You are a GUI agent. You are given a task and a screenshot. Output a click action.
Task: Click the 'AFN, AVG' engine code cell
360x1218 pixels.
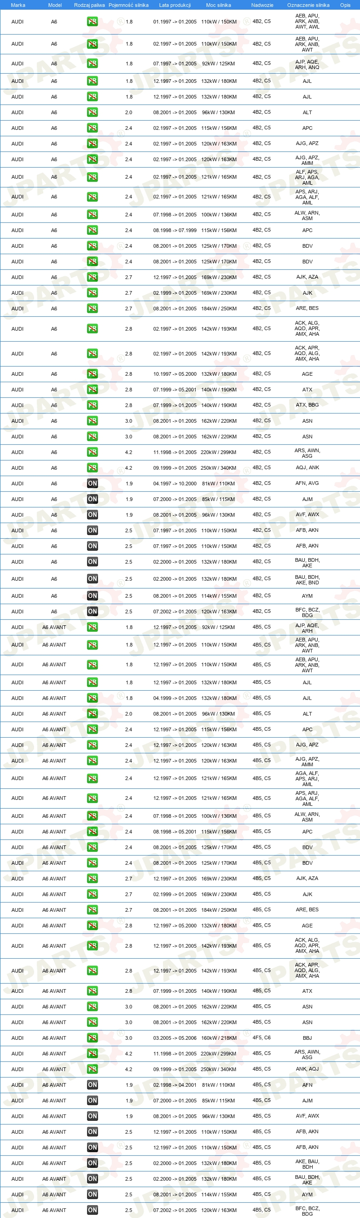(x=307, y=483)
